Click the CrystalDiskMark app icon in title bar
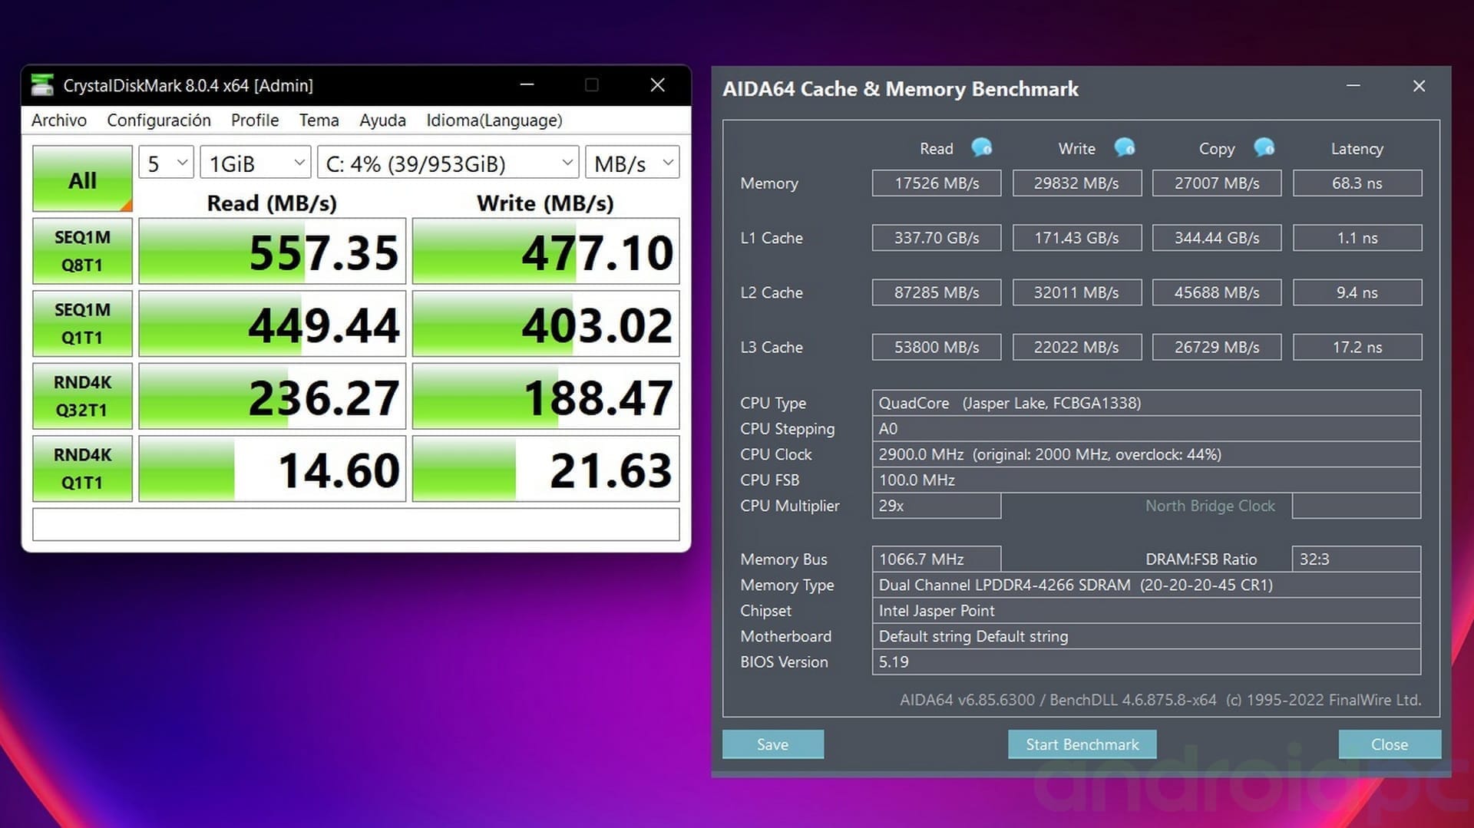Screen dimensions: 1474x828 coord(42,85)
